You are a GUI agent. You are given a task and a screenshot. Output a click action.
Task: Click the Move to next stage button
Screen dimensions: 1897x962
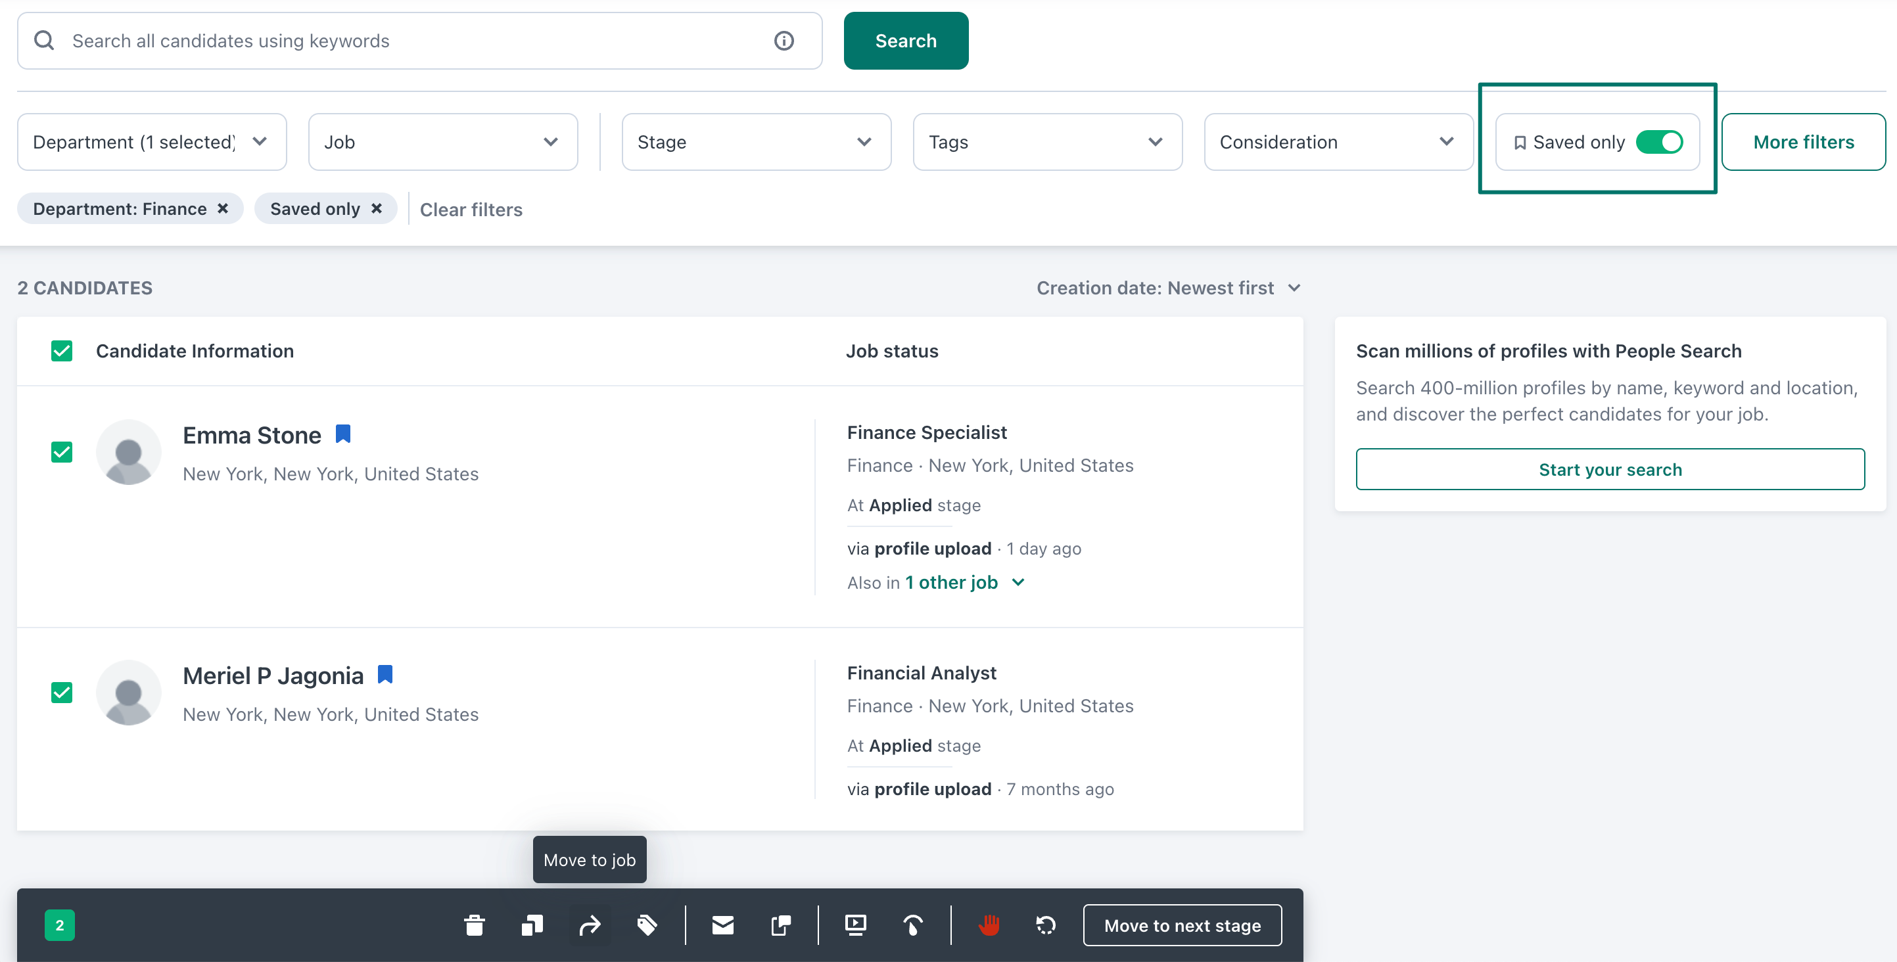[1181, 925]
